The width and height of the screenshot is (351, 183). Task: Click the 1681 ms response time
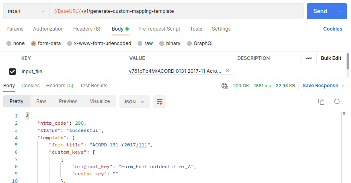point(263,86)
